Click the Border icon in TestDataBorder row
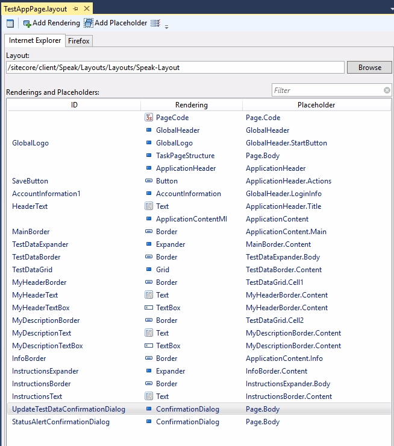394x446 pixels. [149, 256]
